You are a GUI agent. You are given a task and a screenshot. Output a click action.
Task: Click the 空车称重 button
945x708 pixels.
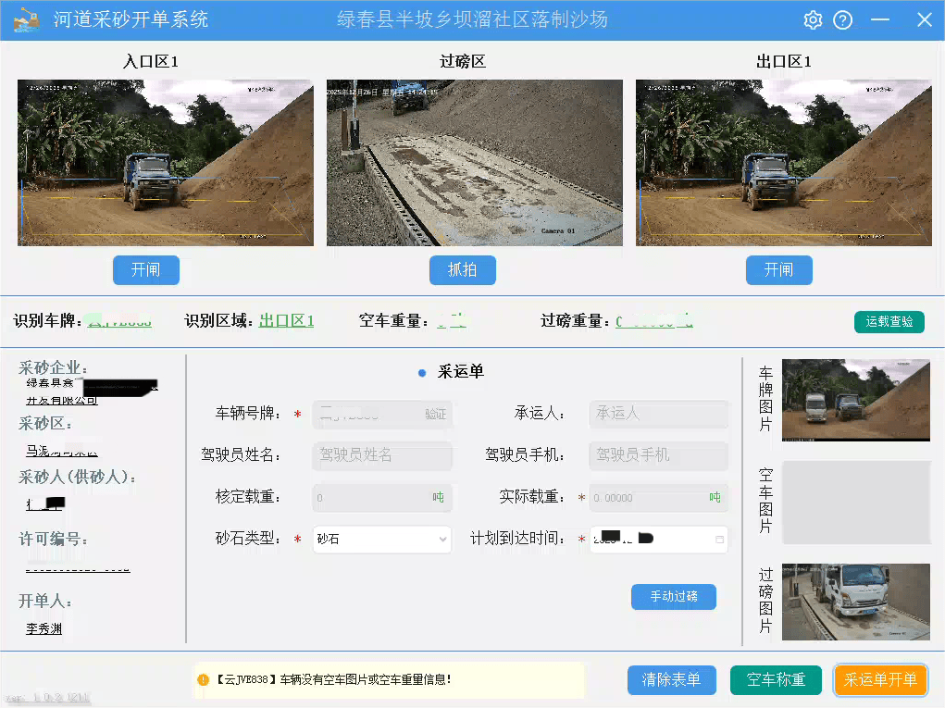(x=776, y=680)
